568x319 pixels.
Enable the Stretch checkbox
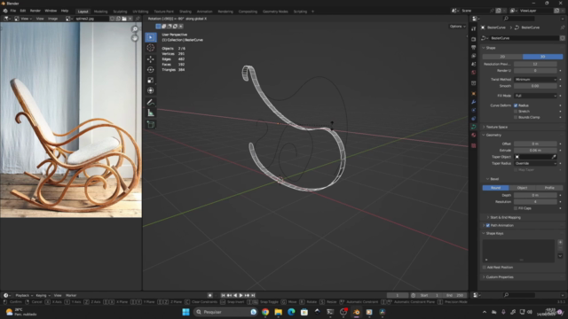(516, 112)
